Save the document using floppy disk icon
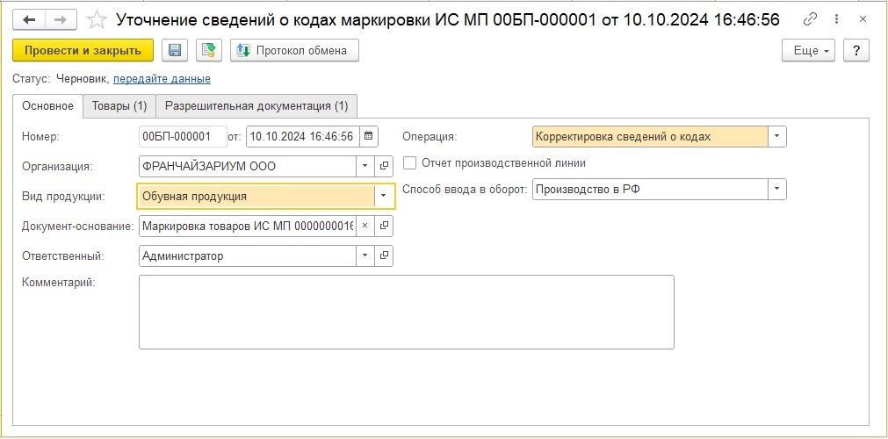This screenshot has width=888, height=439. [x=174, y=51]
